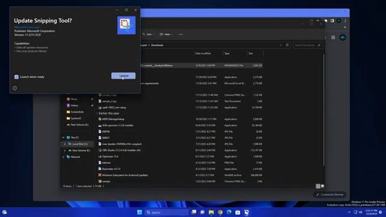Open File Explorer from the taskbar
The height and width of the screenshot is (217, 386).
click(x=211, y=212)
